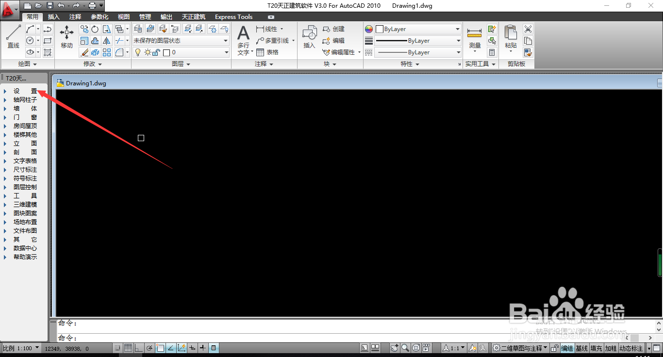
Task: Open the color ByLayer dropdown
Action: [x=418, y=29]
